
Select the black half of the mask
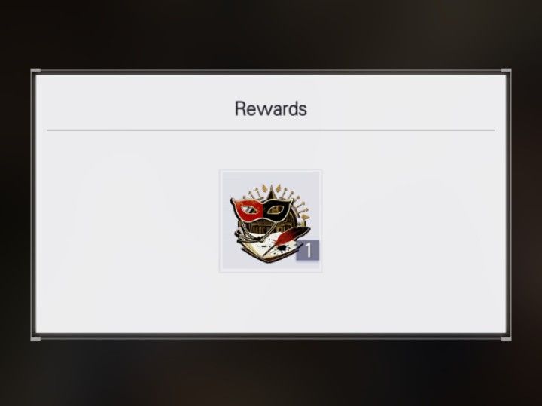(277, 210)
